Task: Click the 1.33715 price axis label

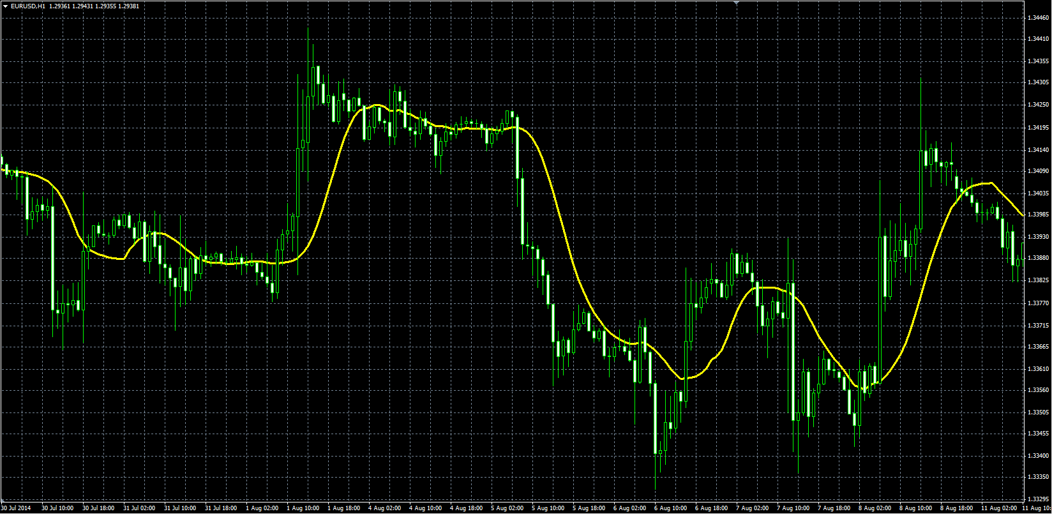Action: [x=1039, y=326]
